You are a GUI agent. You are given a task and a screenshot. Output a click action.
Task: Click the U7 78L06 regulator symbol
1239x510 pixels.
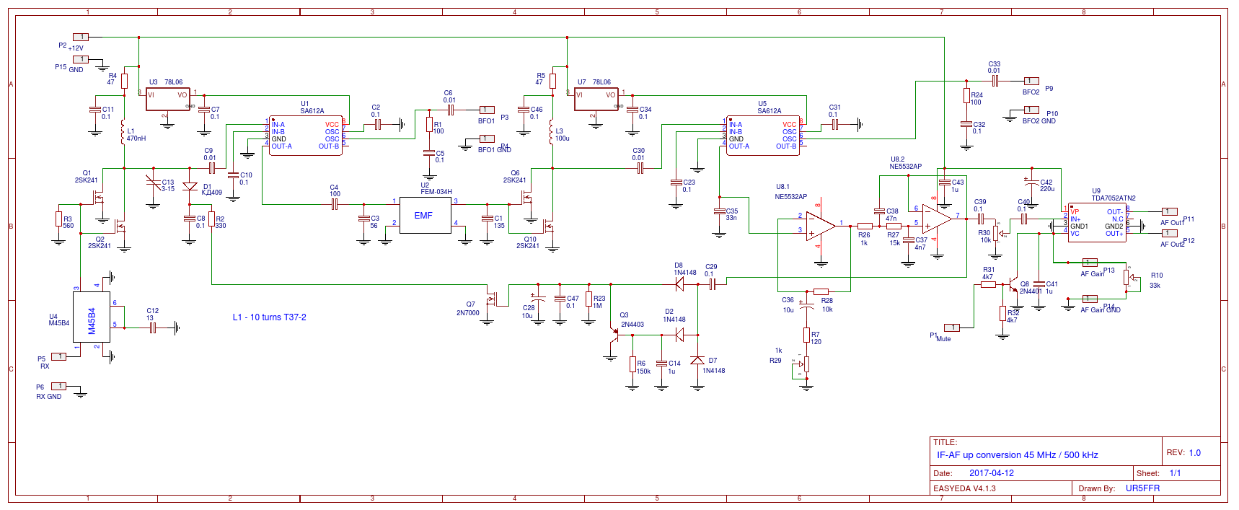596,99
